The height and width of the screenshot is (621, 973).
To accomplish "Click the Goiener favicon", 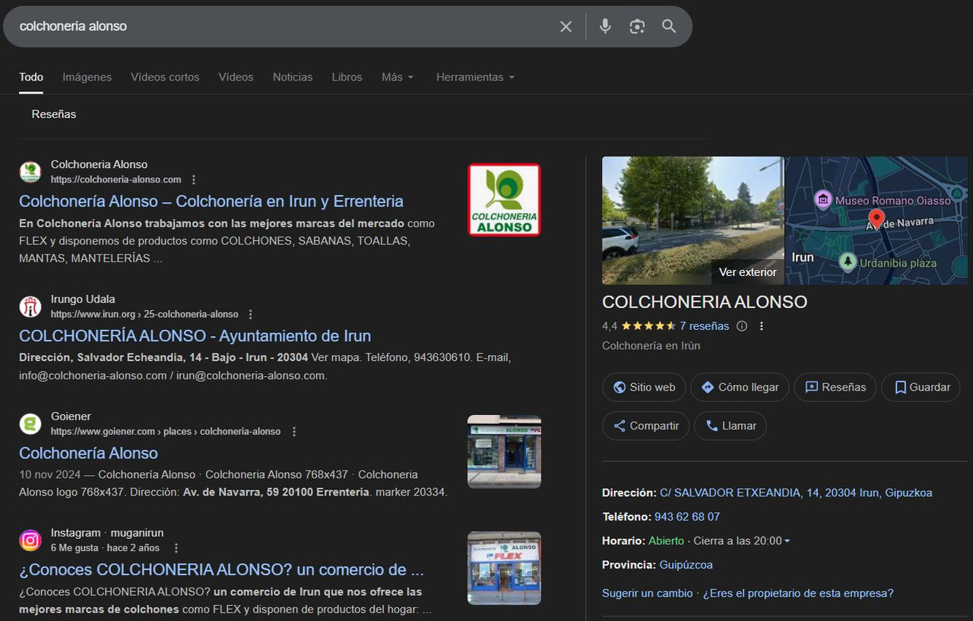I will pos(30,424).
